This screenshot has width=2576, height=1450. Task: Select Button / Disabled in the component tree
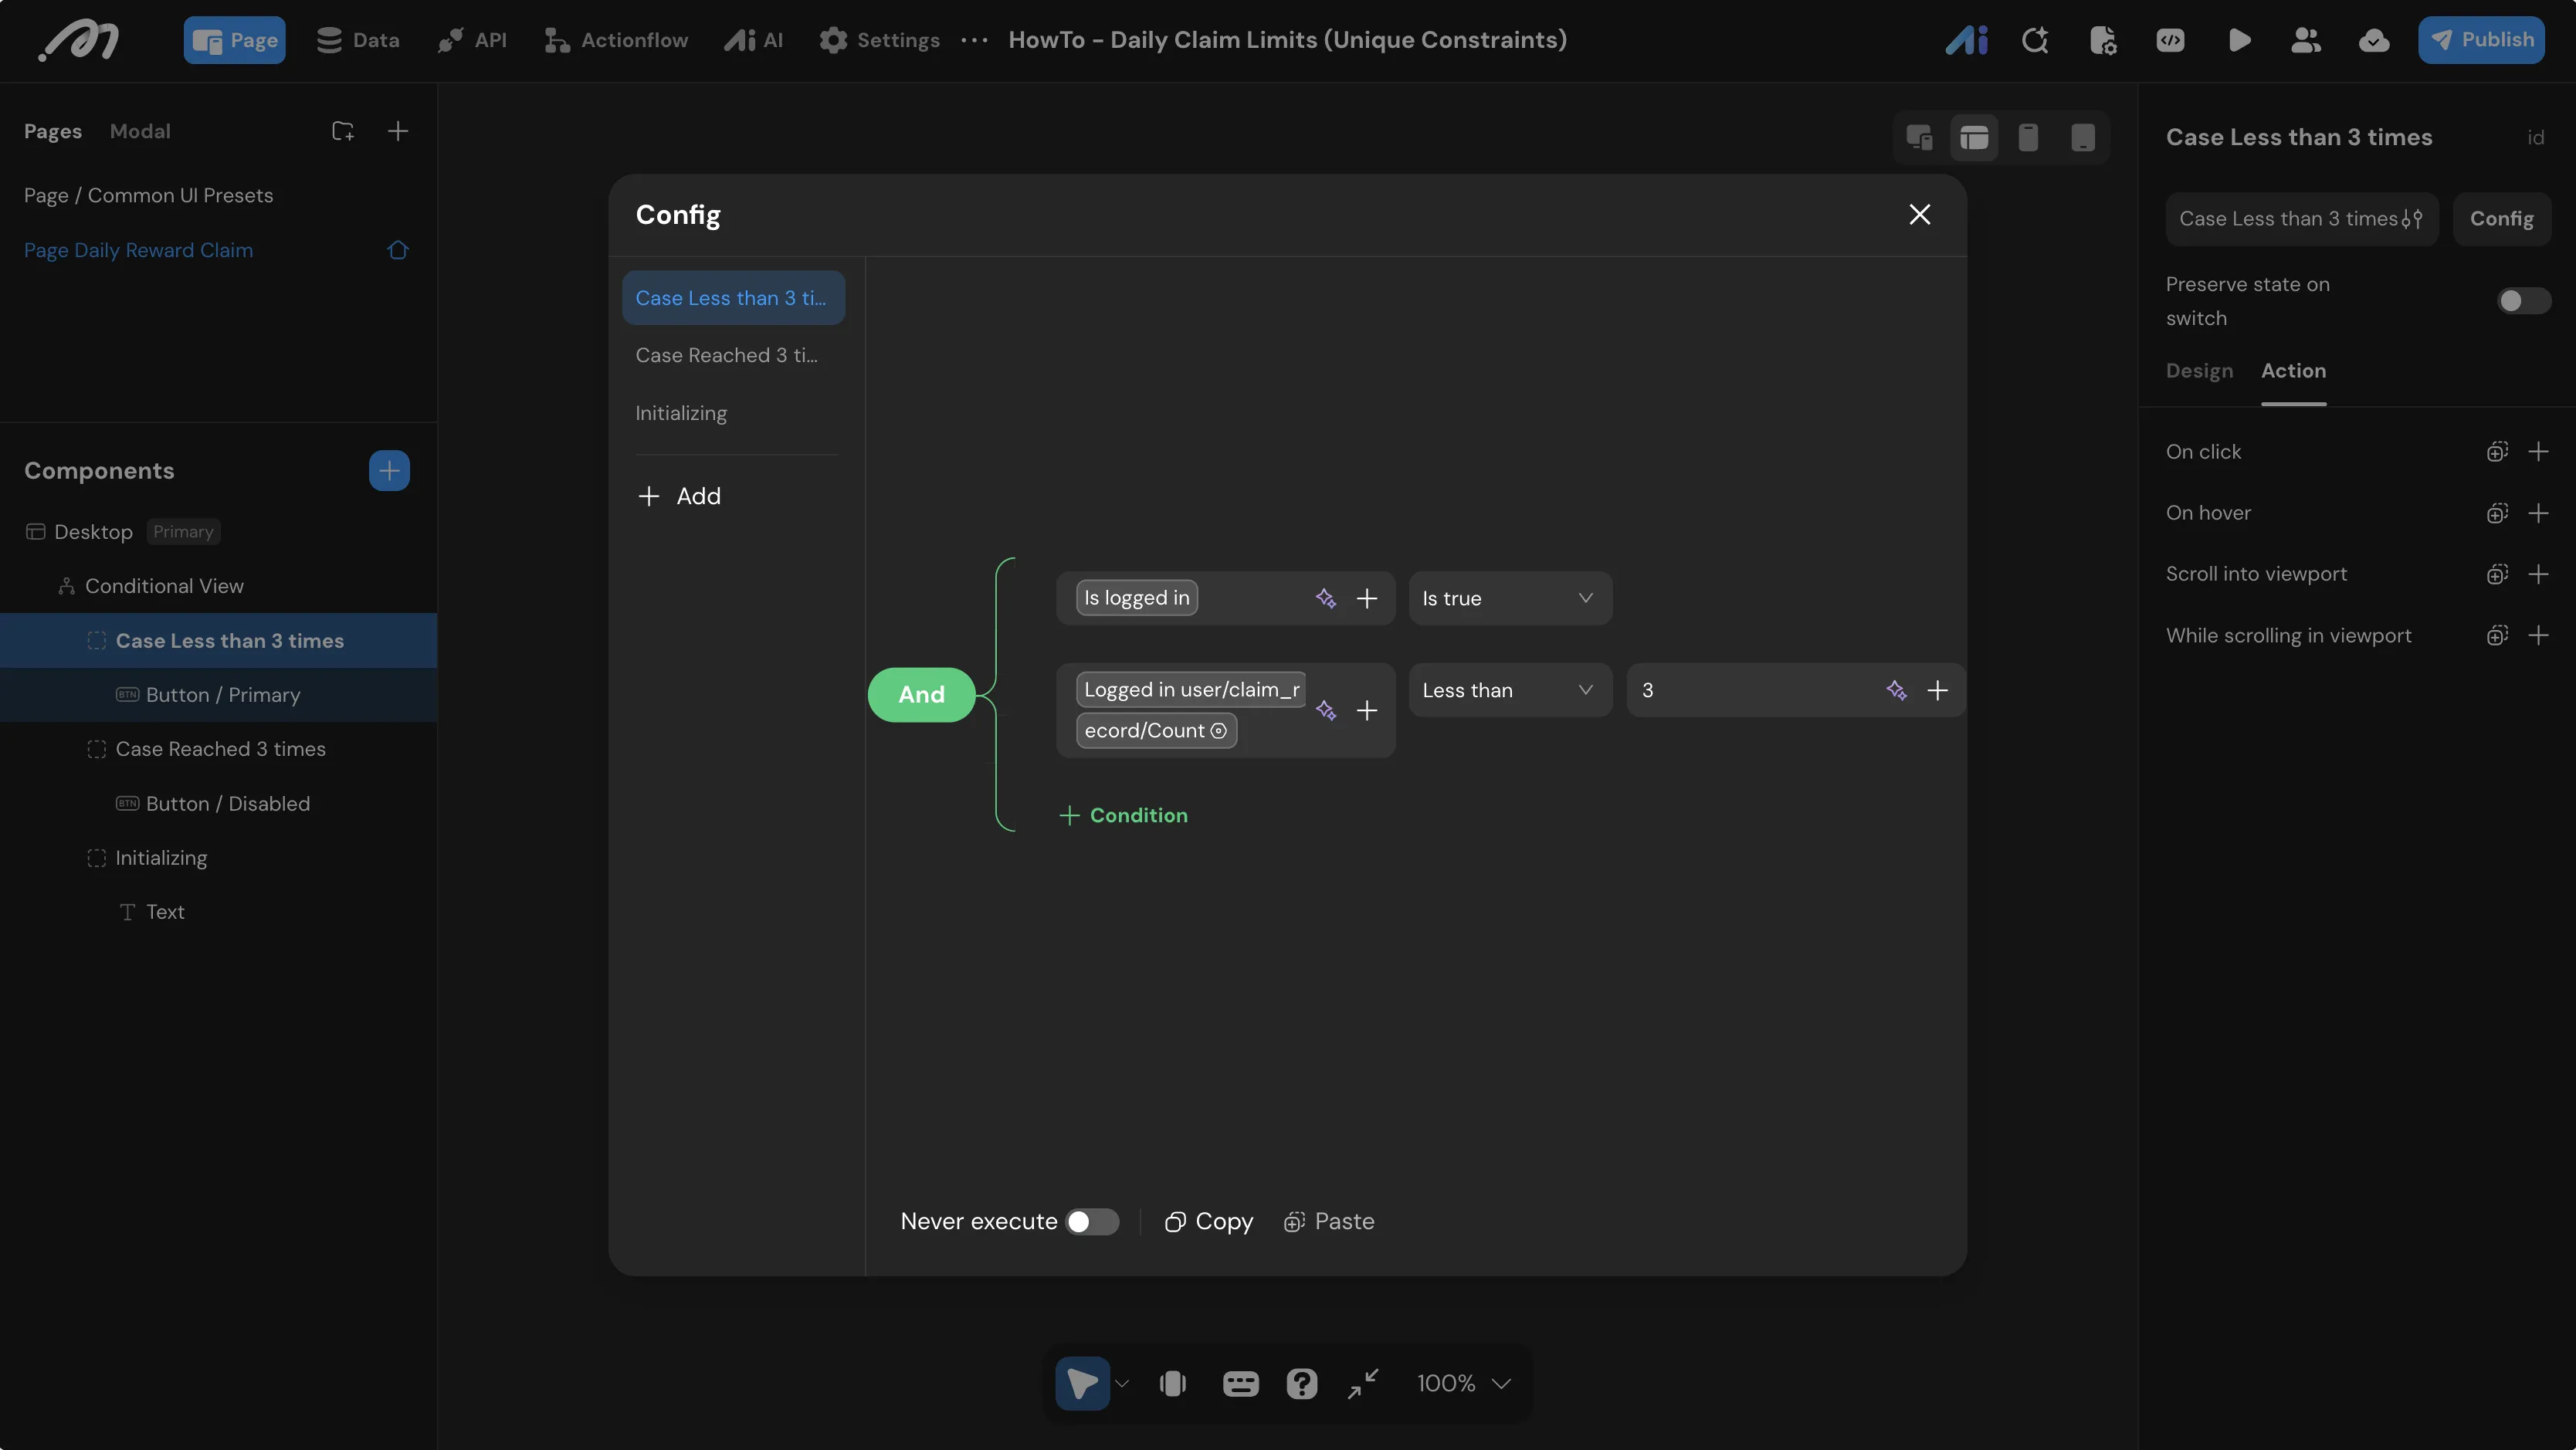click(227, 804)
